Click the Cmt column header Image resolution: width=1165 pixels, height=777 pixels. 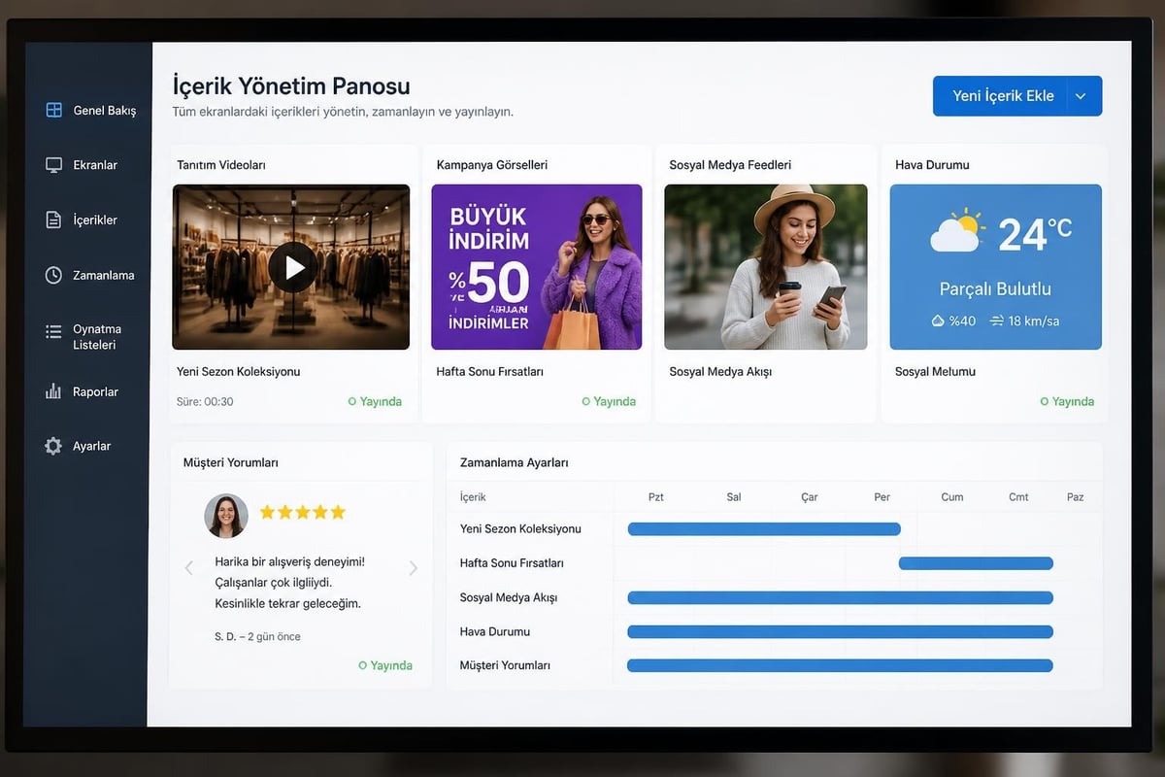click(1018, 497)
